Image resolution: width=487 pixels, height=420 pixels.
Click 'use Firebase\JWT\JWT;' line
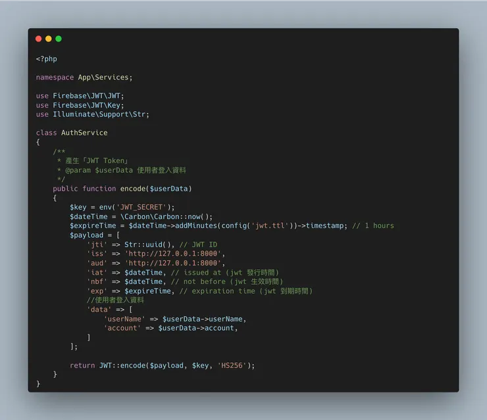(x=80, y=96)
